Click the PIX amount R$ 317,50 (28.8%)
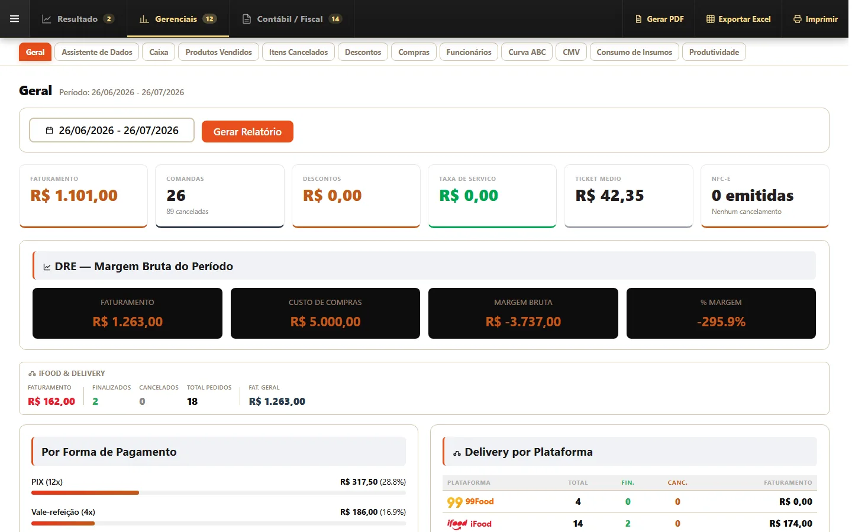852x532 pixels. point(373,482)
